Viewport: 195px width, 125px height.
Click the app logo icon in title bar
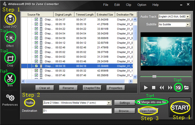pyautogui.click(x=5, y=4)
